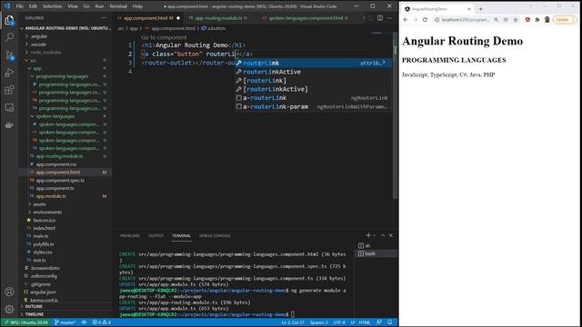The image size is (582, 327).
Task: Collapse the spoken-languages folder
Action: 55,116
